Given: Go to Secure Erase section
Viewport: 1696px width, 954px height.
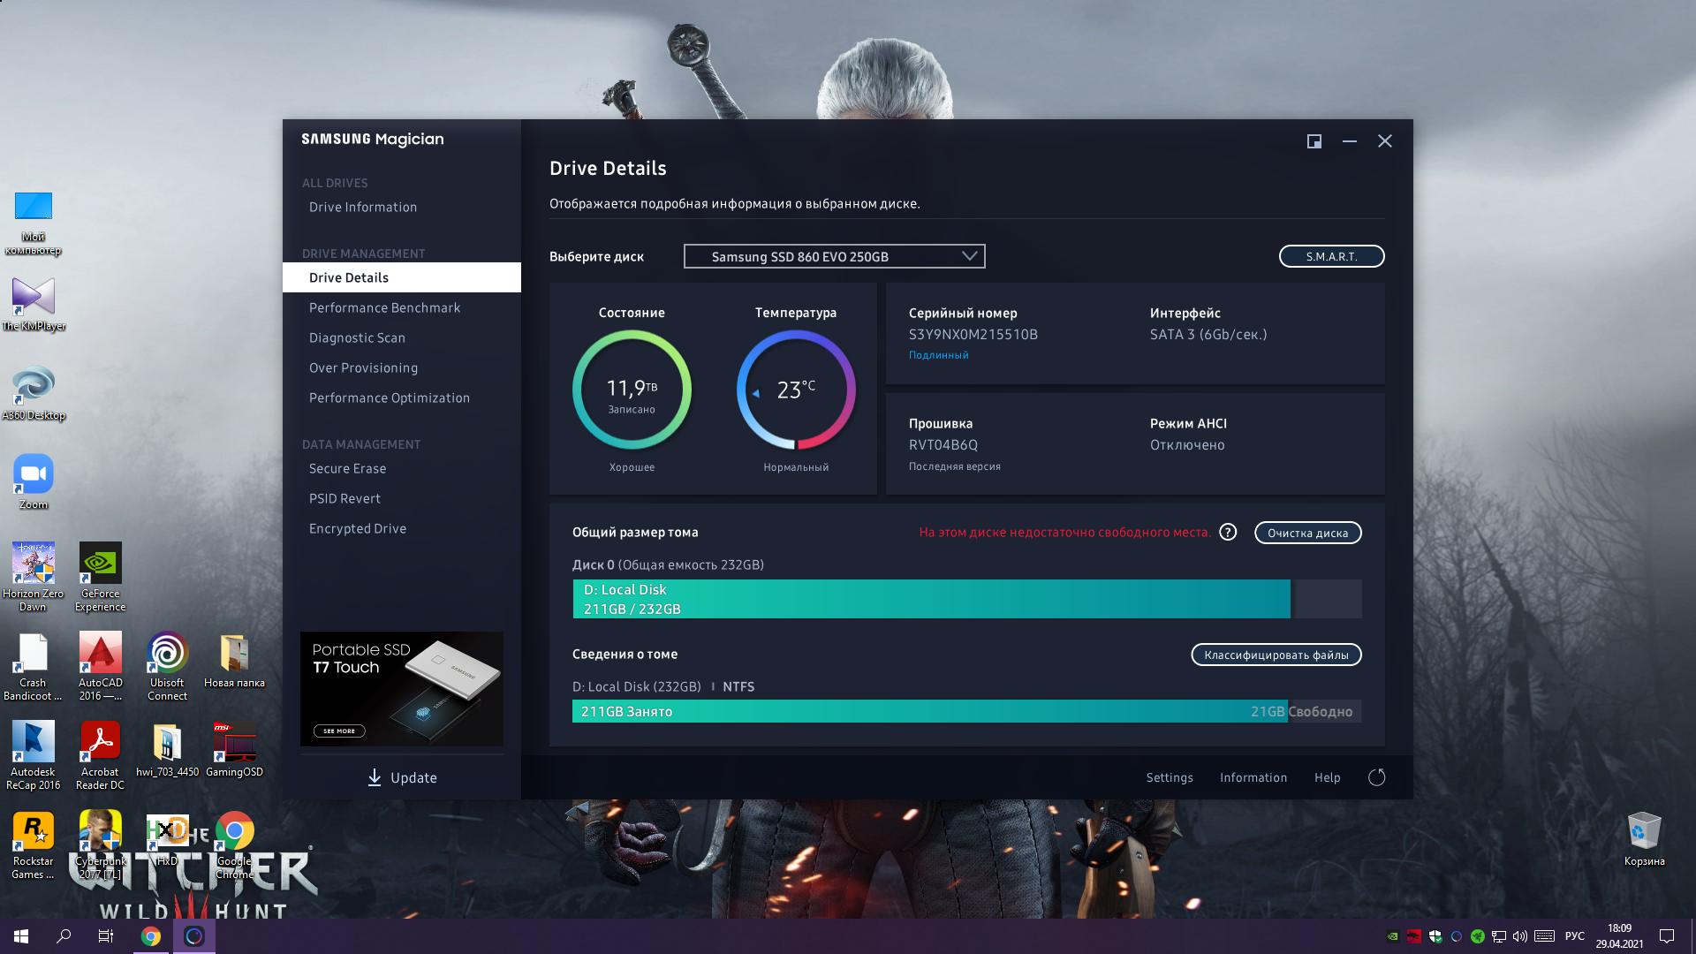Looking at the screenshot, I should click(347, 468).
